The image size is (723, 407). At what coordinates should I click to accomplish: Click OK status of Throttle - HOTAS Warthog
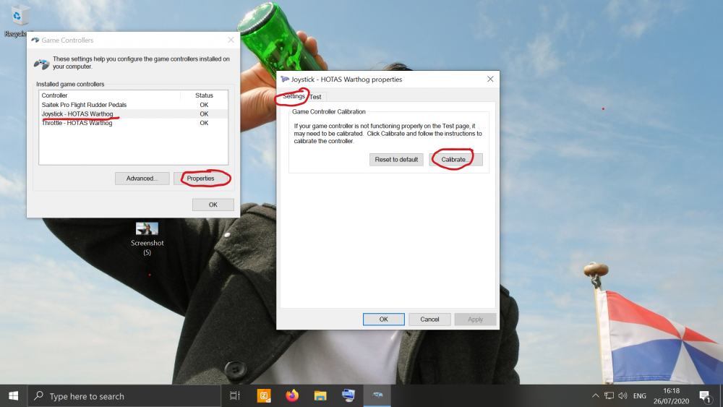pyautogui.click(x=204, y=123)
